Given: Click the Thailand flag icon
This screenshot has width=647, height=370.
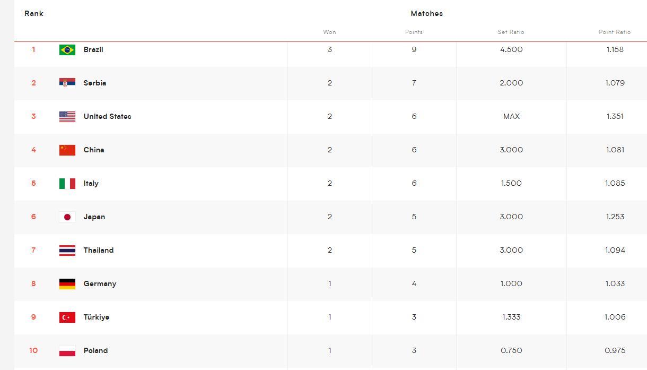Looking at the screenshot, I should [x=67, y=251].
